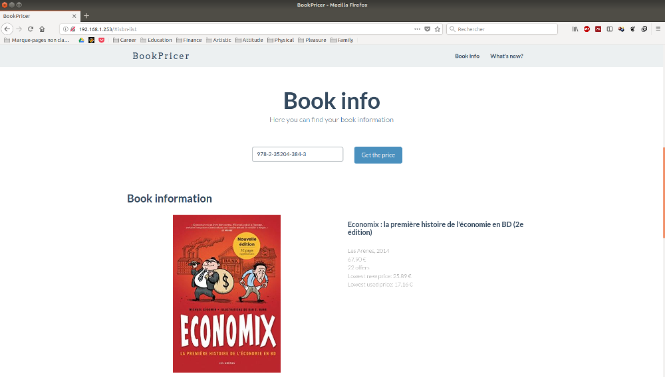Screen dimensions: 665x377
Task: Open the Attitude bookmarks folder
Action: [249, 40]
